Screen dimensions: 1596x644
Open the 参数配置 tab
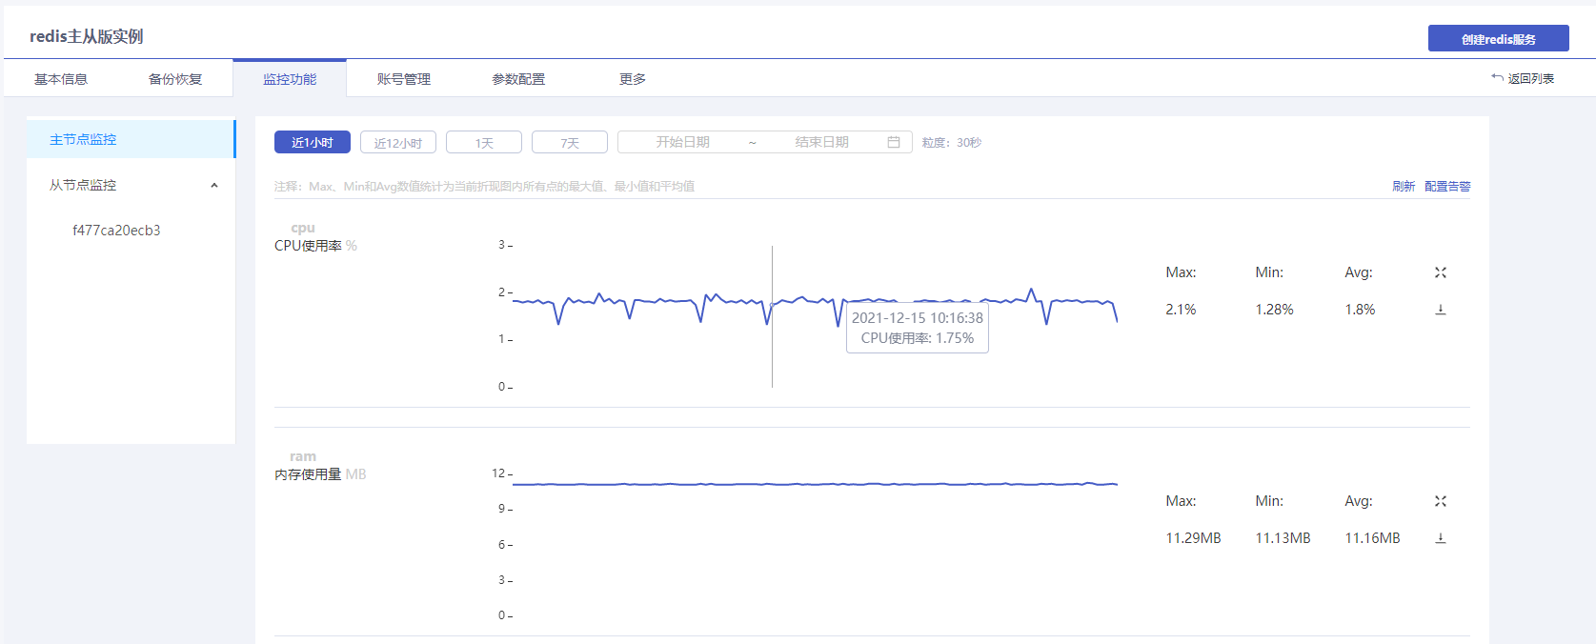pos(518,79)
